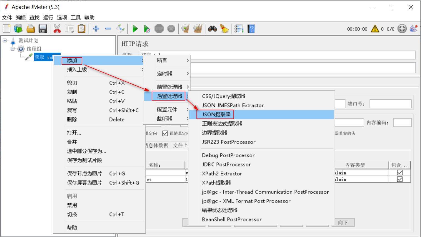421x237 pixels.
Task: Open the Templates toolbar icon
Action: coord(18,29)
